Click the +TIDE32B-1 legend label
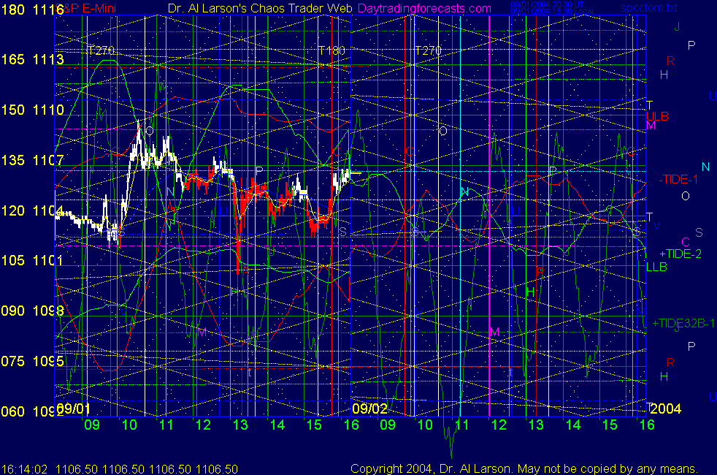Image resolution: width=717 pixels, height=475 pixels. click(683, 324)
